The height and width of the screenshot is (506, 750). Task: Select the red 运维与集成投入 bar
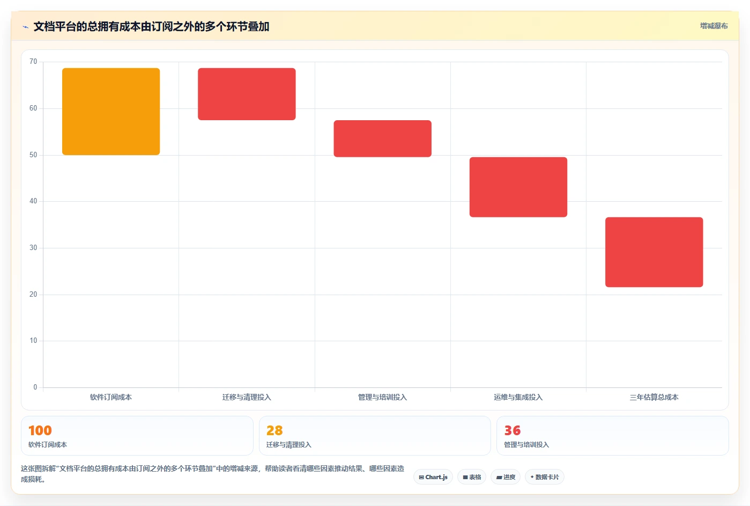tap(518, 187)
